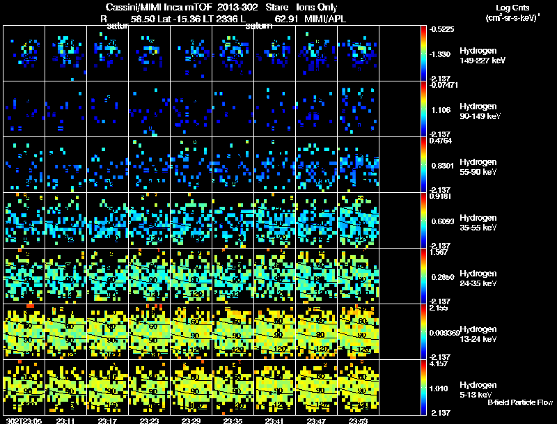Click the 5-13 keV image above 23:41

[275, 387]
